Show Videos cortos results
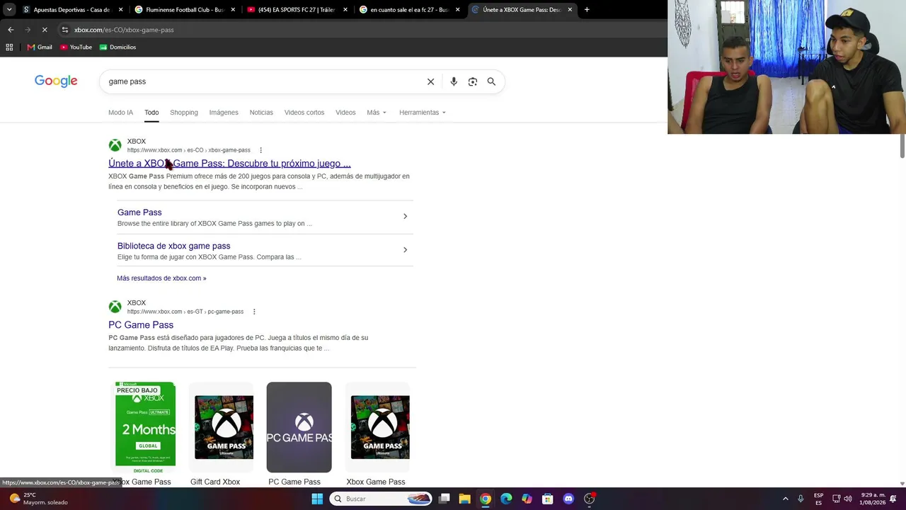906x510 pixels. [304, 113]
